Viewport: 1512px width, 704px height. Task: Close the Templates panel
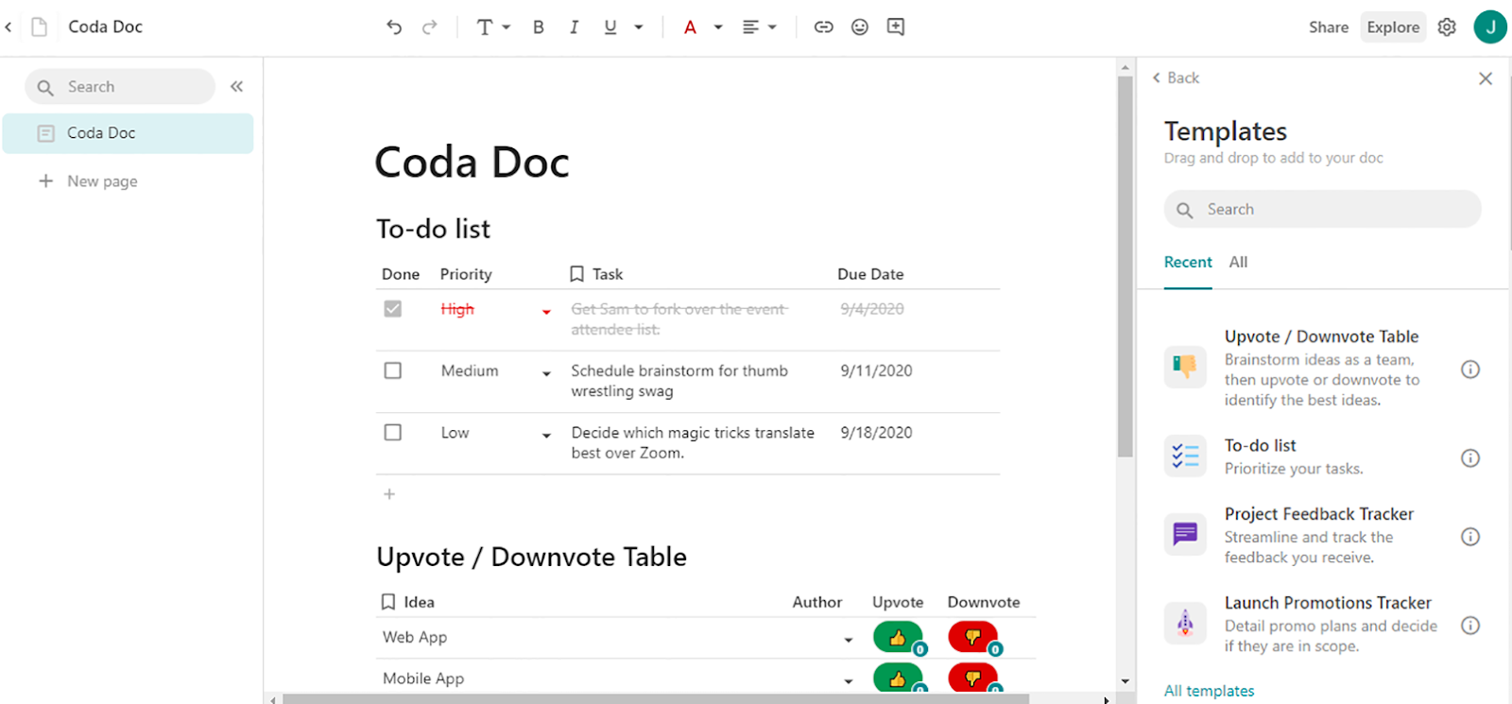(1486, 78)
